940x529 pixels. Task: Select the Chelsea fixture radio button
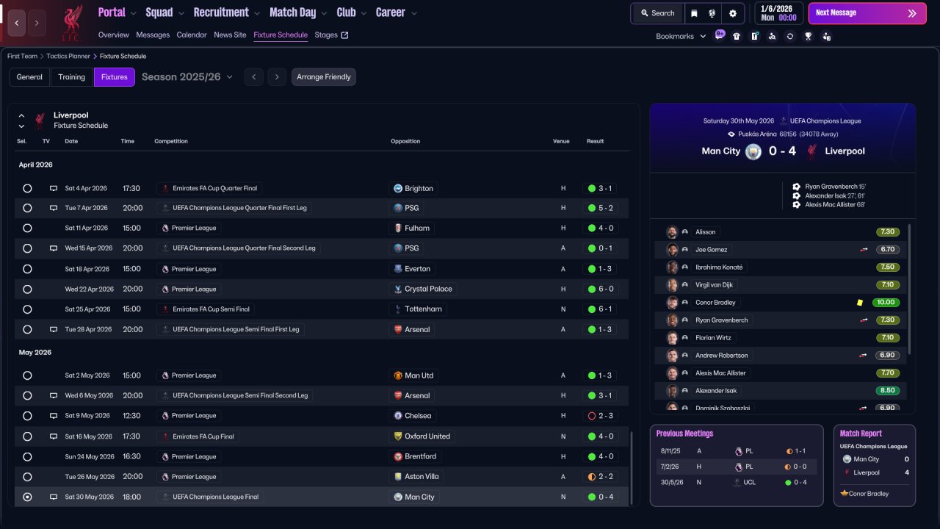[x=27, y=416]
